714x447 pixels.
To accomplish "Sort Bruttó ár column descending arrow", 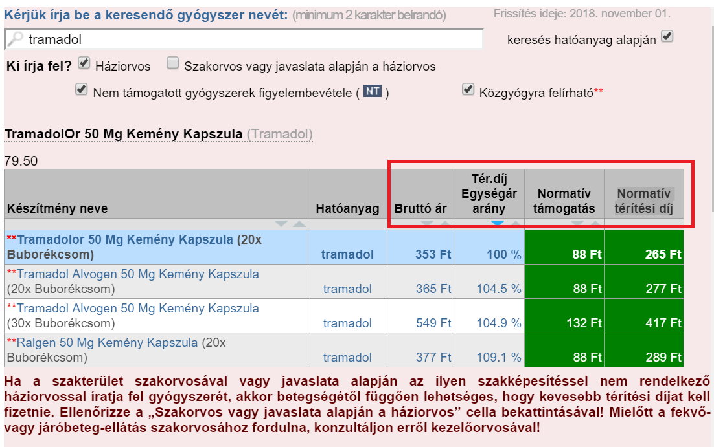I will click(427, 223).
